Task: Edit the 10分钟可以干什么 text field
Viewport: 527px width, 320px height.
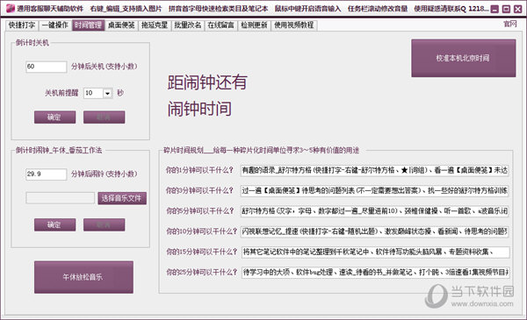Action: [375, 231]
